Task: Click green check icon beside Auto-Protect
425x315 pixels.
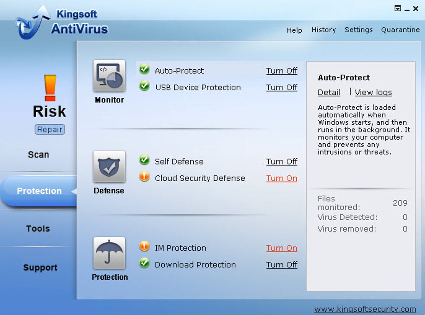Action: 145,69
